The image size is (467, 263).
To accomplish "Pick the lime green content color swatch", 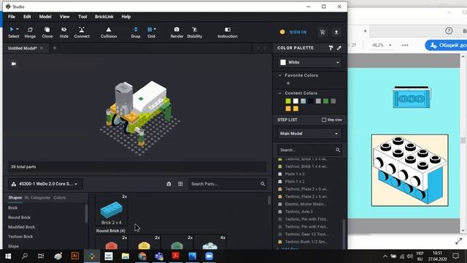I will pyautogui.click(x=288, y=101).
